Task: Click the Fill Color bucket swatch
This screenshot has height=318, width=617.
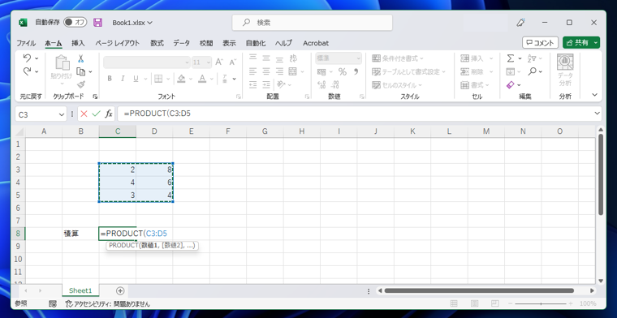Action: 181,79
